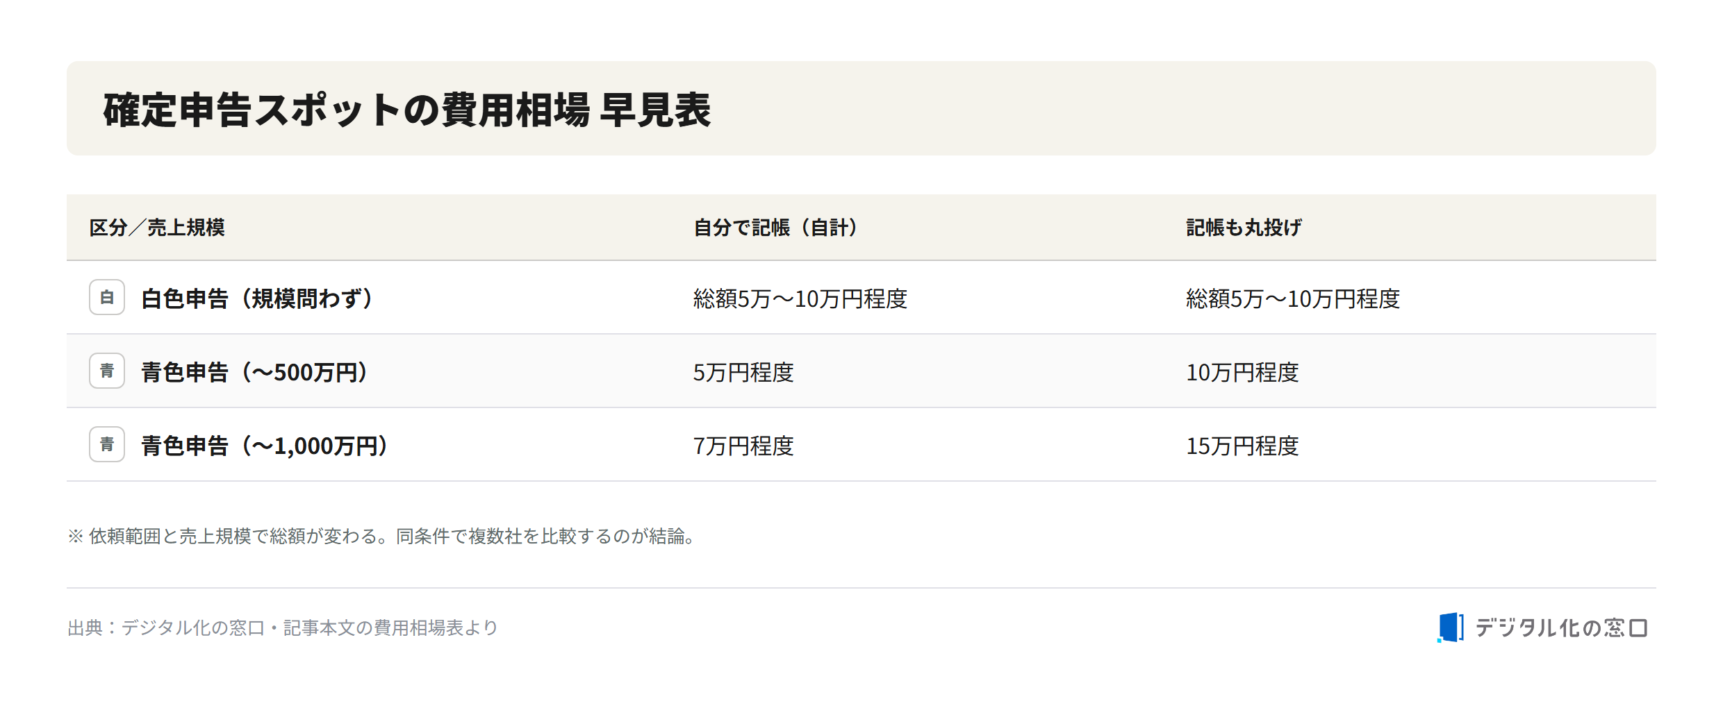1723x708 pixels.
Task: Click the blue デジタル化の窓口 logo icon
Action: (x=1451, y=627)
